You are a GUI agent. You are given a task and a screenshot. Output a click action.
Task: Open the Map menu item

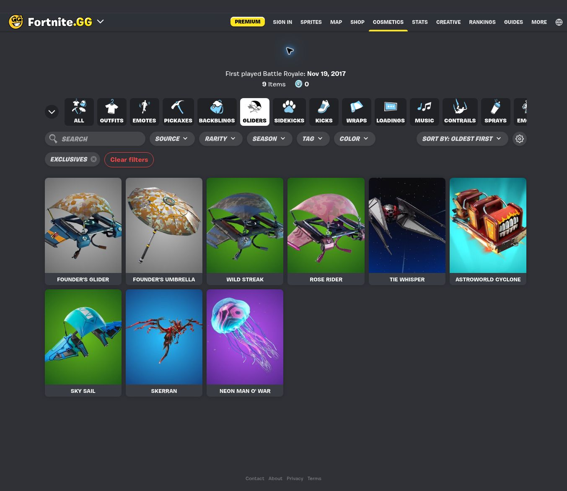336,22
